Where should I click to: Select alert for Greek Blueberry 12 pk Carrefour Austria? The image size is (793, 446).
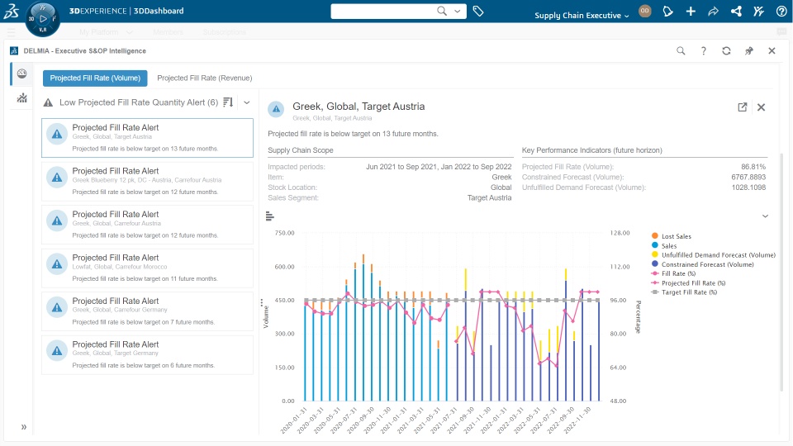coord(147,182)
